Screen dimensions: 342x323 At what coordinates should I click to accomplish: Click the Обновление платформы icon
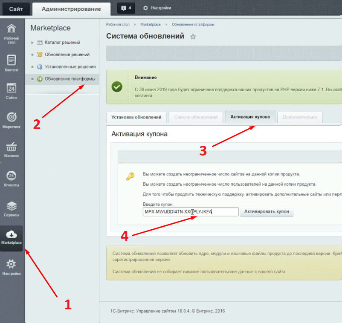tap(40, 79)
